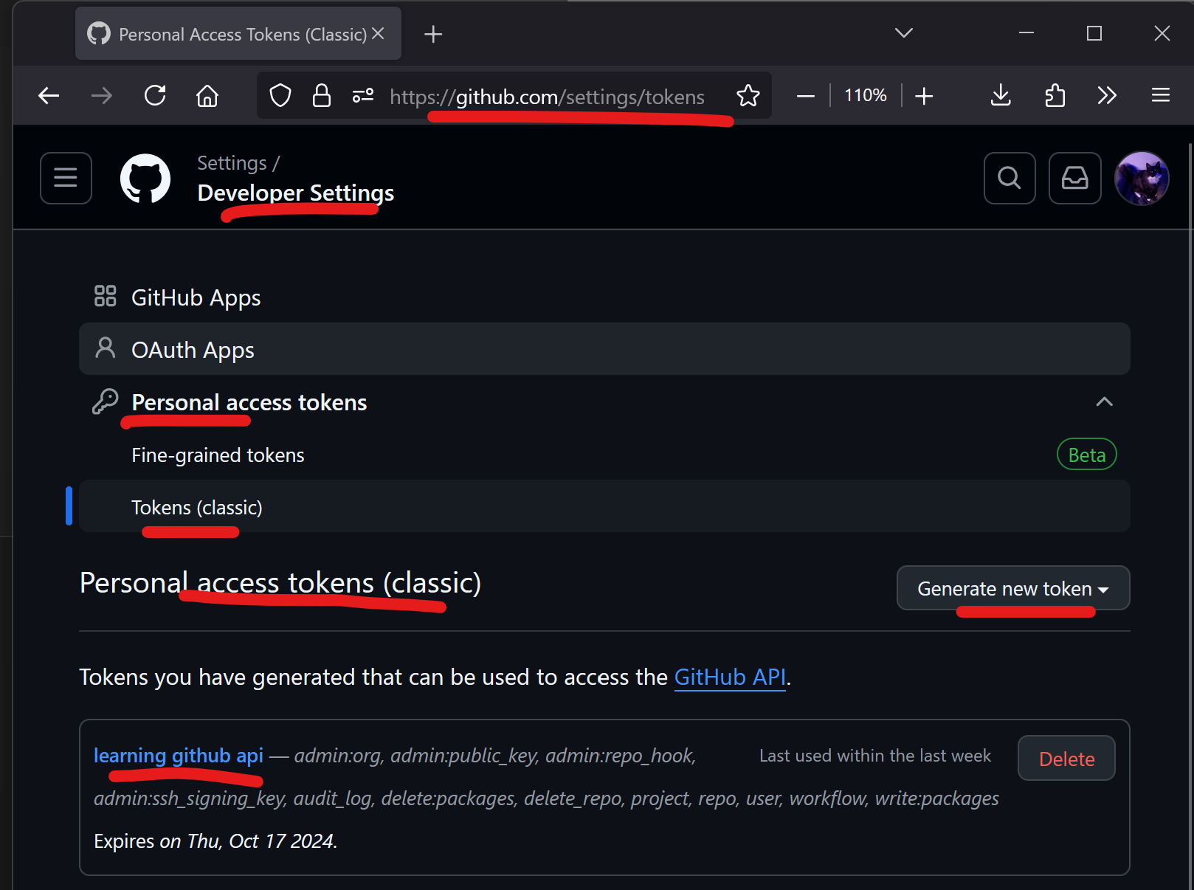Click the Beta label beside Fine-grained tokens

[x=1086, y=455]
